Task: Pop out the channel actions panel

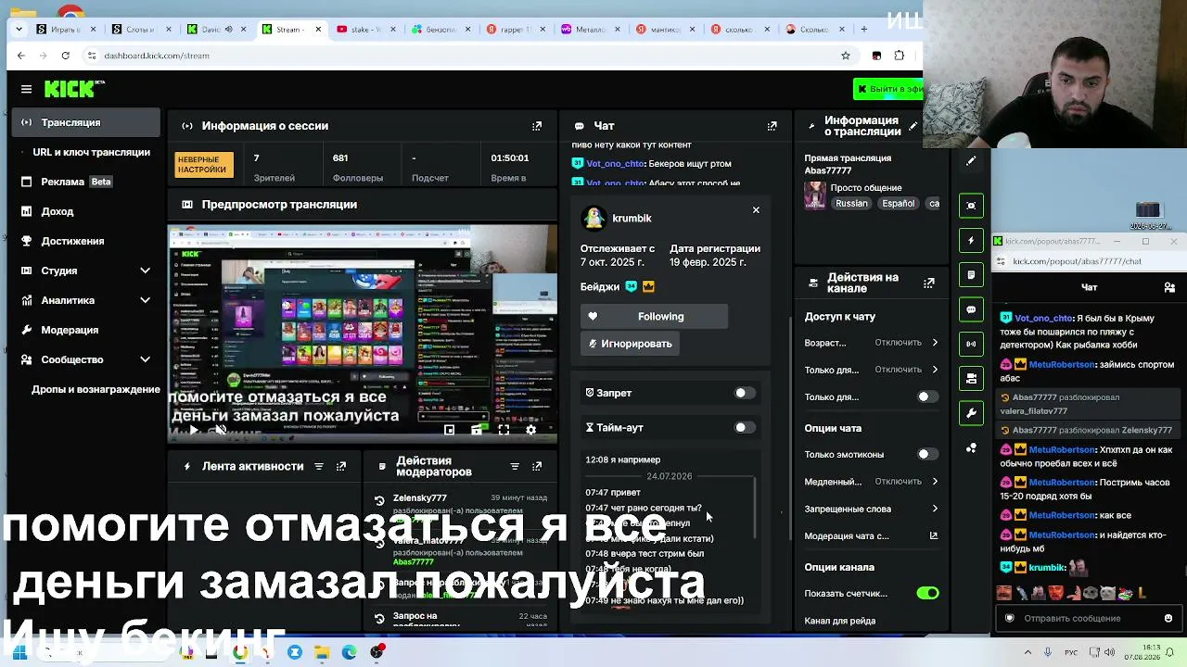Action: pyautogui.click(x=928, y=283)
